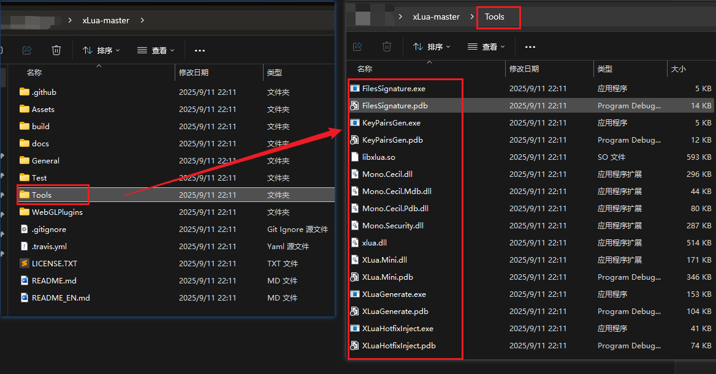Select the README_EN.md file icon
The height and width of the screenshot is (374, 716).
25,298
